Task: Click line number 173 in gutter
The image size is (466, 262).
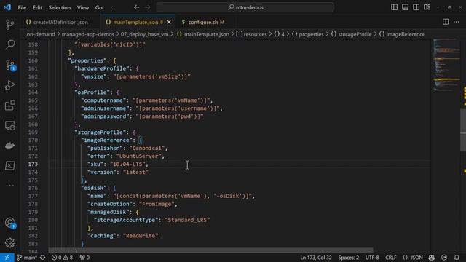Action: [x=33, y=164]
